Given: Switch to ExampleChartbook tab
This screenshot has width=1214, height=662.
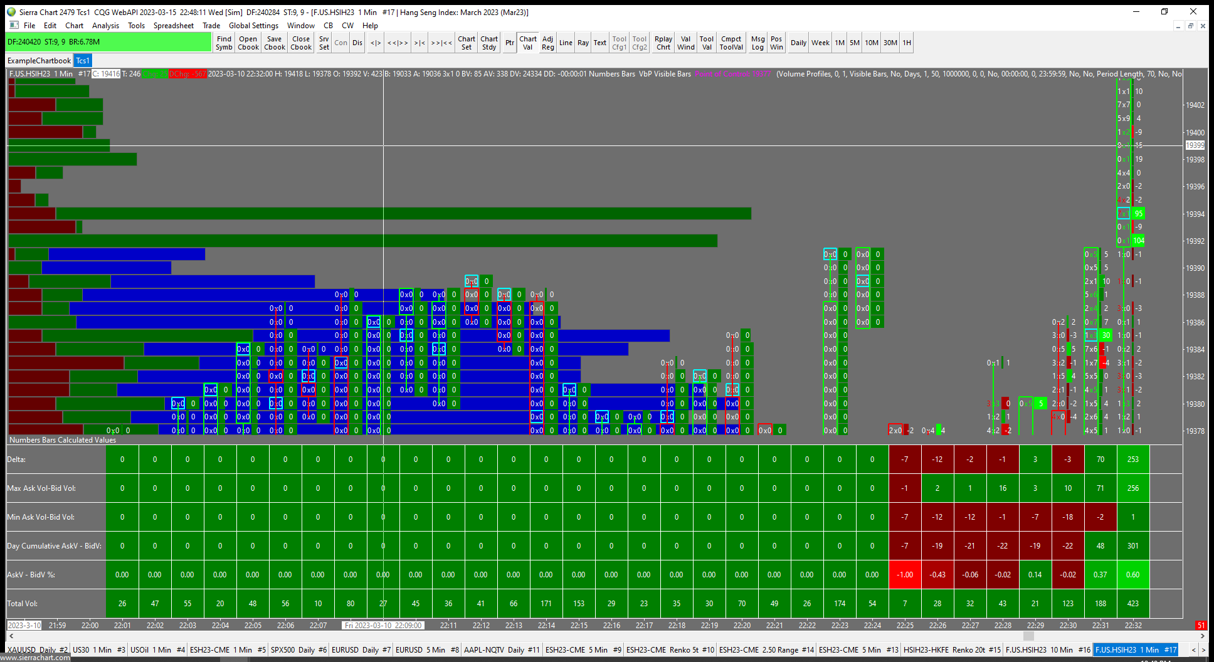Looking at the screenshot, I should point(39,61).
